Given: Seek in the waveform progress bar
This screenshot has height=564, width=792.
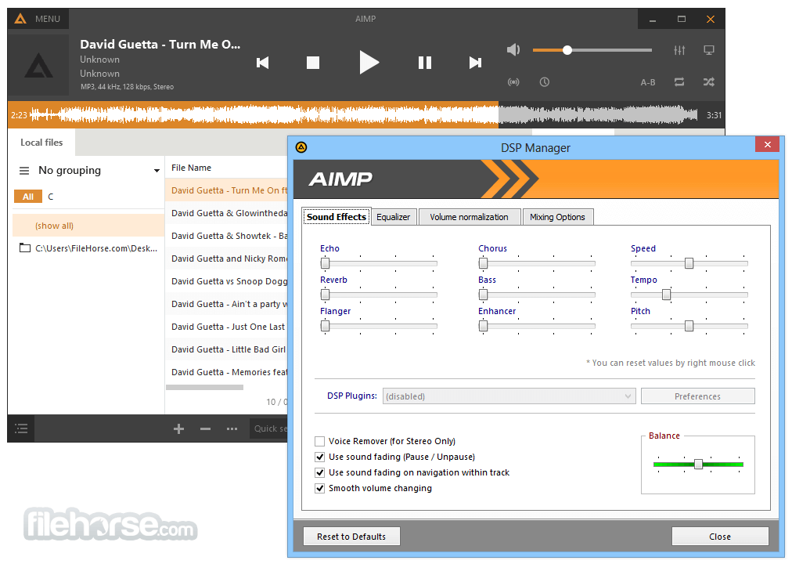Looking at the screenshot, I should coord(364,115).
